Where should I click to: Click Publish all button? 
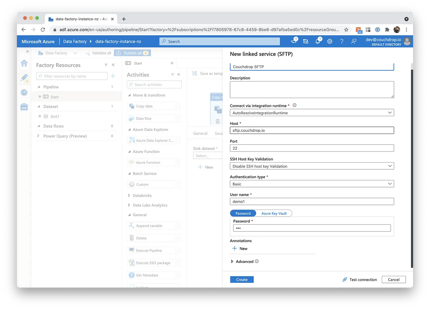(x=132, y=53)
